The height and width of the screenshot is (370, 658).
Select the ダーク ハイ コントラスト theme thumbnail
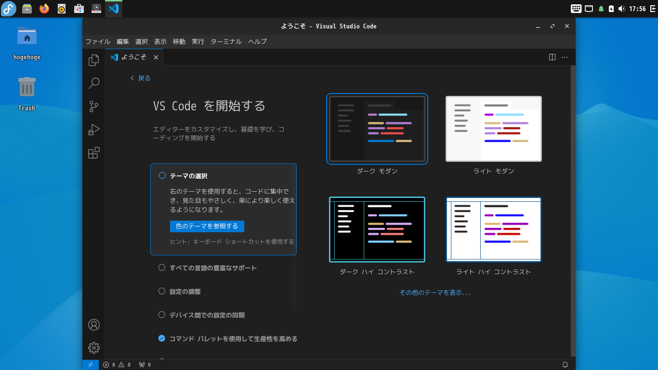pyautogui.click(x=377, y=229)
